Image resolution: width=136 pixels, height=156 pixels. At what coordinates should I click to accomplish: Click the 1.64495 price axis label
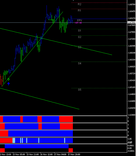(x=132, y=101)
